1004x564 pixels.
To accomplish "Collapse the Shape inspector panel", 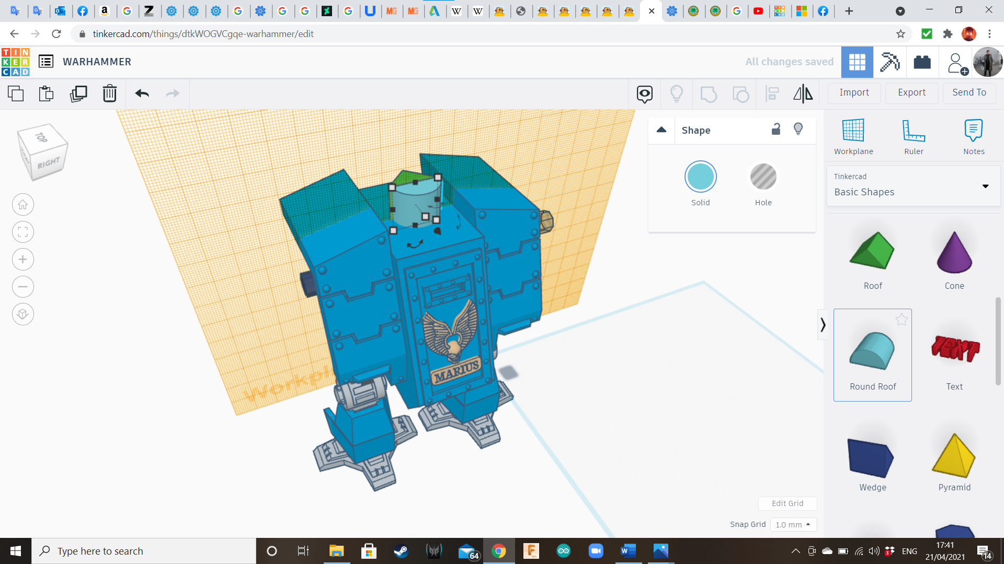I will click(661, 130).
